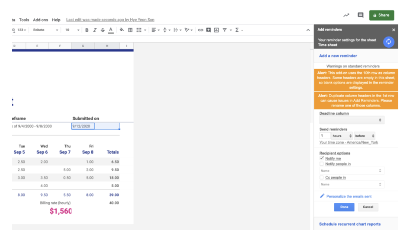The width and height of the screenshot is (408, 236).
Task: Insert chart from toolbar
Action: tap(217, 30)
